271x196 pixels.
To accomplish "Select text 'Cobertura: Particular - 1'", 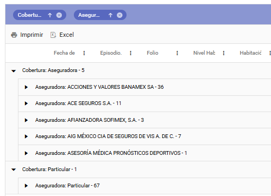I will pyautogui.click(x=49, y=169).
